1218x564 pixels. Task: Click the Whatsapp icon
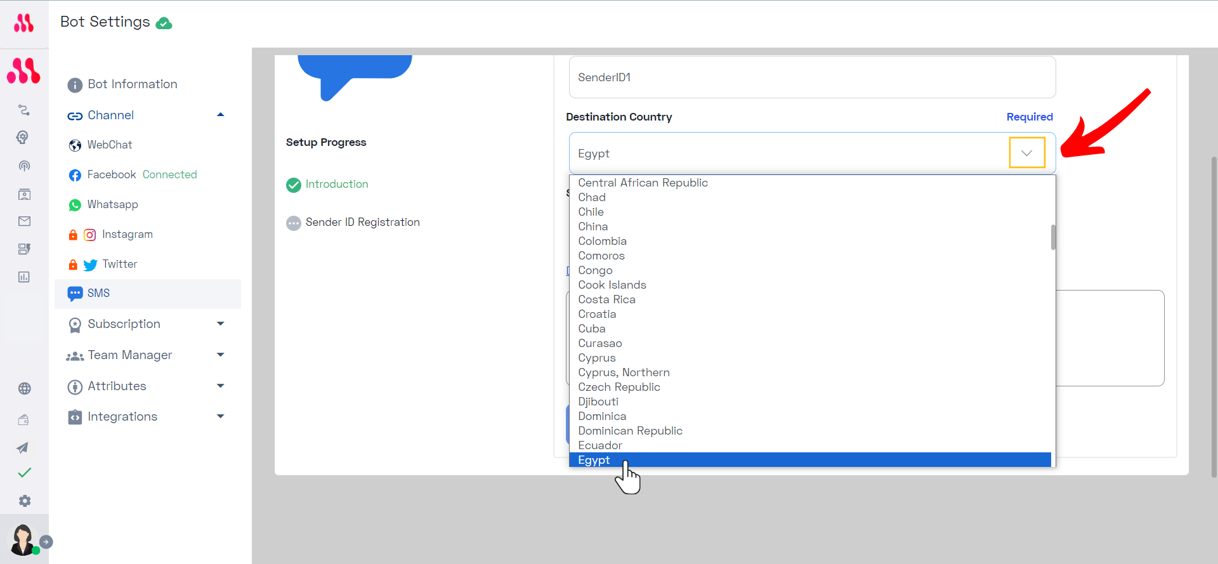[x=75, y=205]
